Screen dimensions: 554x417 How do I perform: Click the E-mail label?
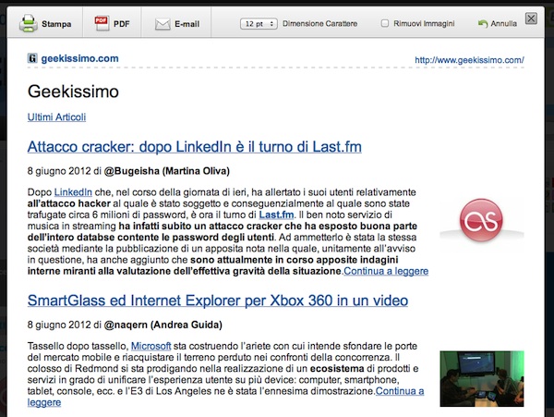(x=187, y=24)
